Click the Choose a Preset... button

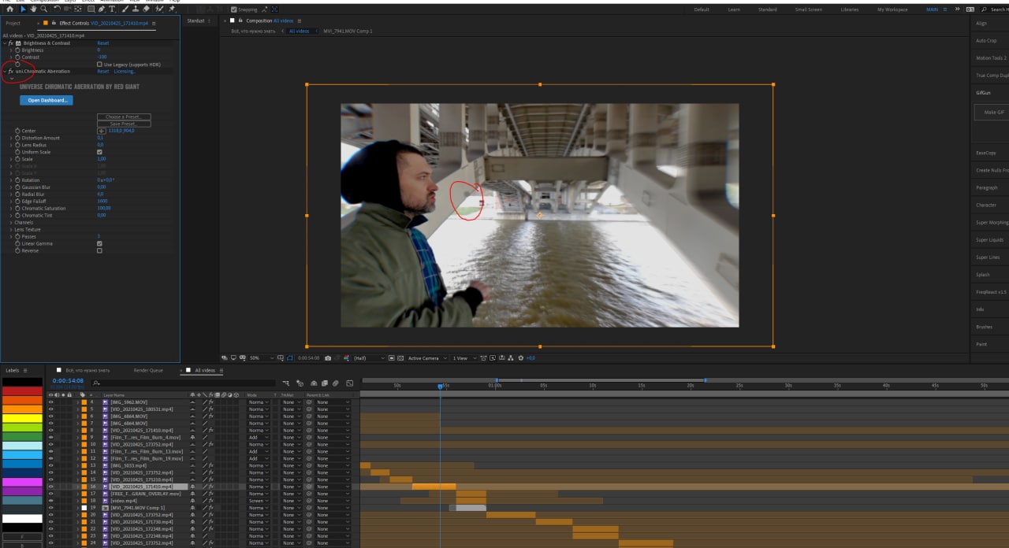[x=124, y=117]
